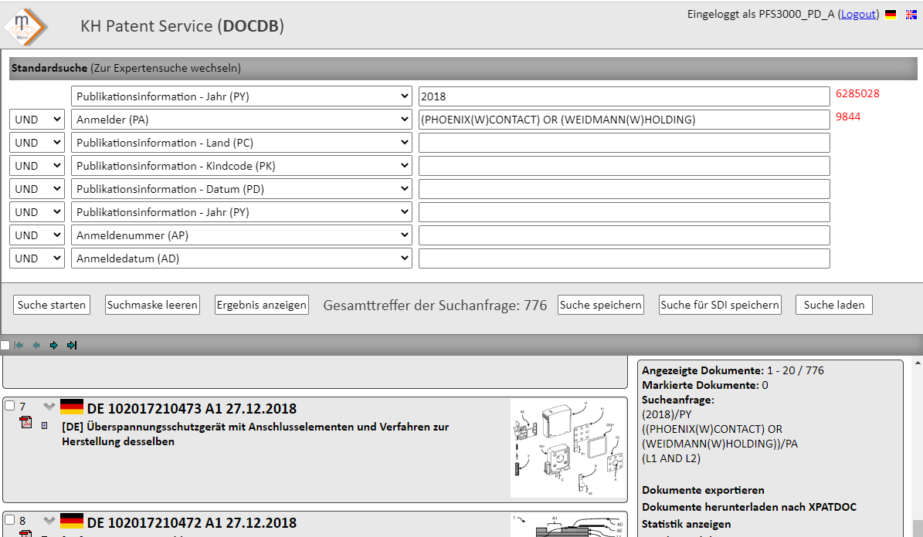Mark document 7 checkbox
Image resolution: width=923 pixels, height=537 pixels.
pos(9,405)
